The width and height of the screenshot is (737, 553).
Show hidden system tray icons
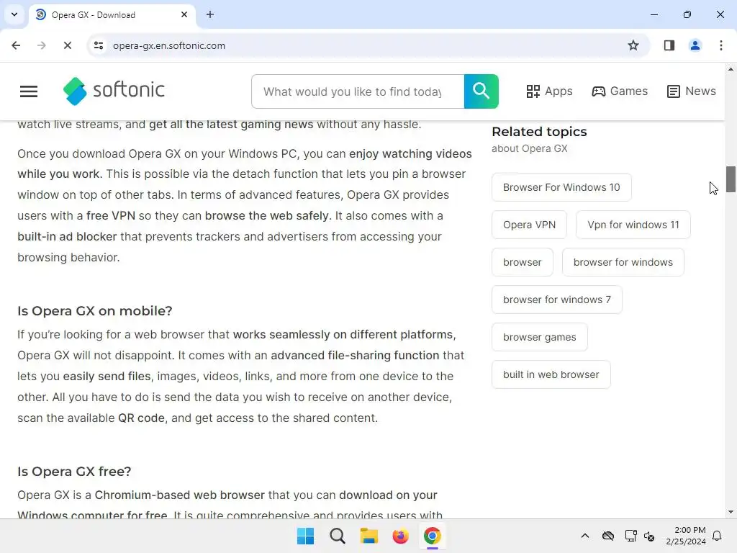click(584, 536)
